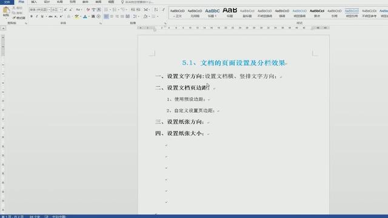
Task: Apply yellow text highlight color
Action: click(x=77, y=16)
